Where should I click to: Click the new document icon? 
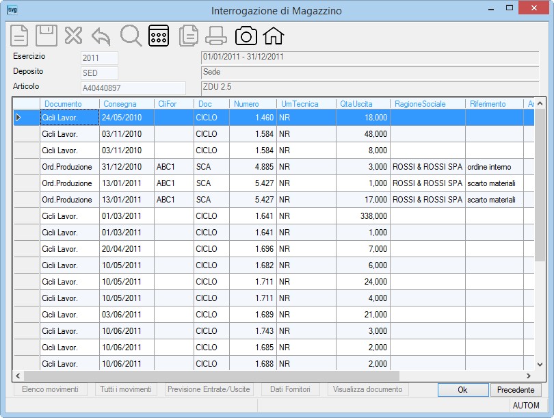click(19, 36)
